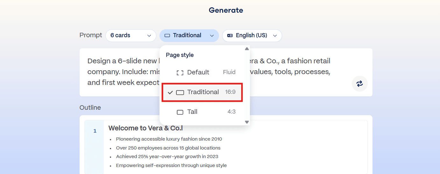Select the Traditional 16:9 page style
The height and width of the screenshot is (174, 440).
(x=202, y=92)
